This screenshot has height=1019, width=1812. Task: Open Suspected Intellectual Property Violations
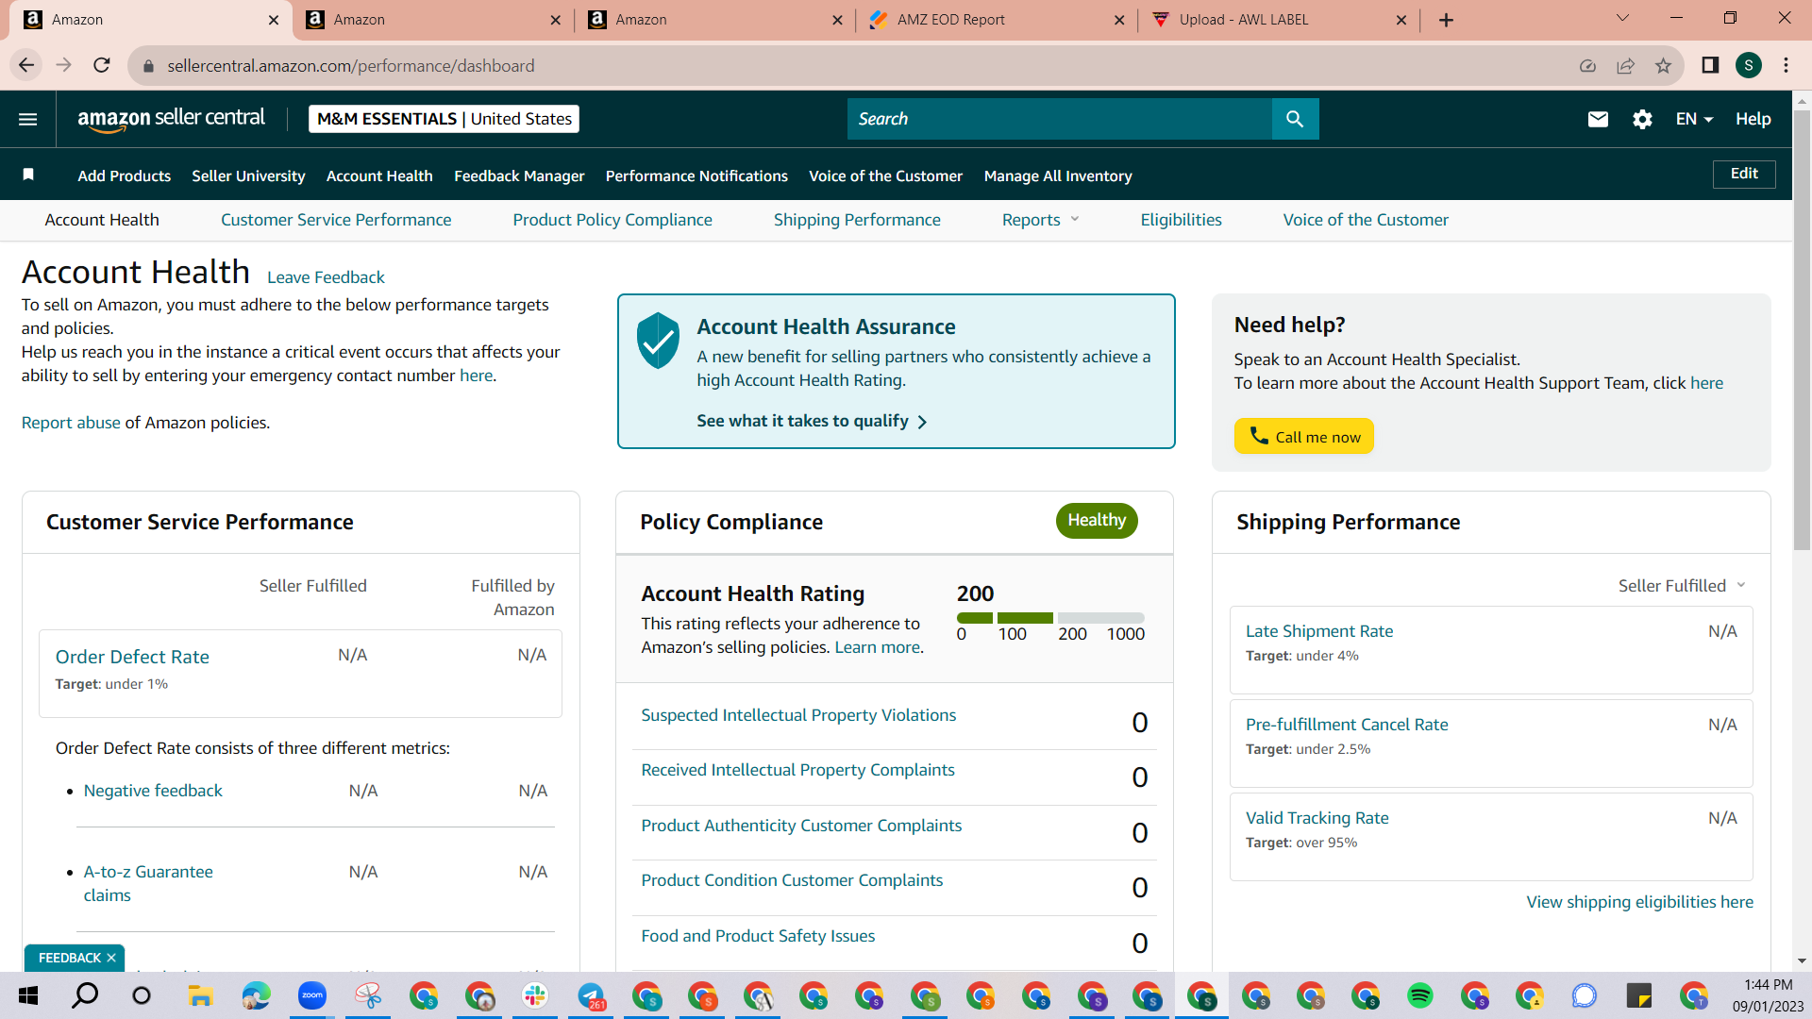tap(798, 715)
